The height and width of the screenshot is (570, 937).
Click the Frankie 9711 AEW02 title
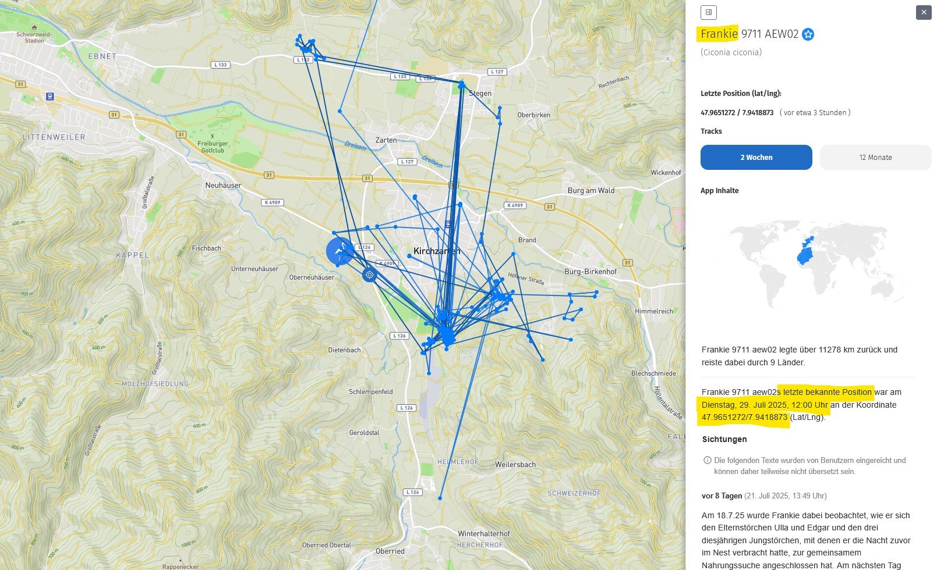[749, 34]
